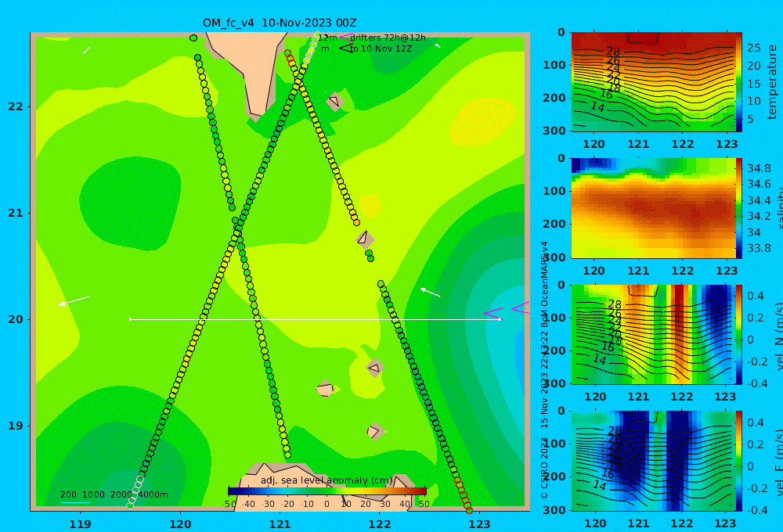783x532 pixels.
Task: Click longitude label '121' on main map axis
Action: 280,524
